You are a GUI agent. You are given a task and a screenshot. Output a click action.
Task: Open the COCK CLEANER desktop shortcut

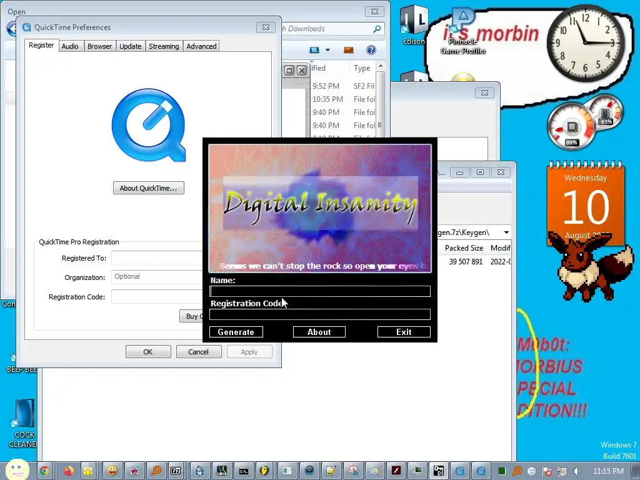[x=23, y=423]
